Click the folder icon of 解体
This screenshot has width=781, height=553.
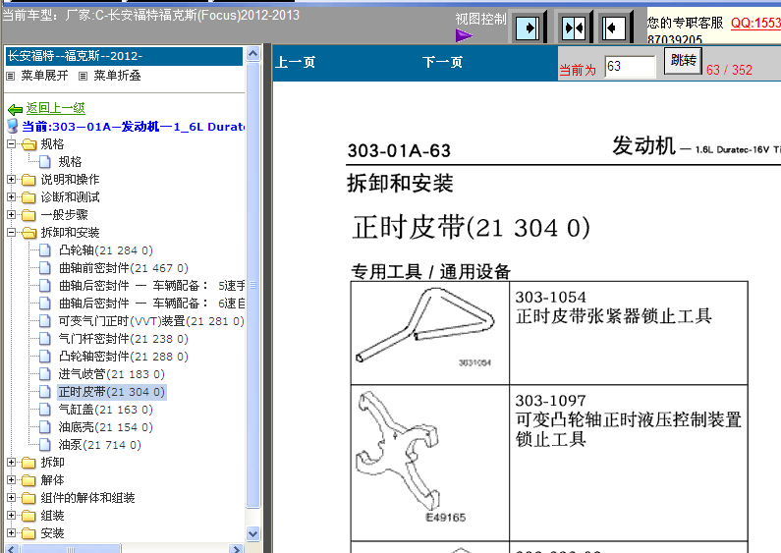pos(28,480)
